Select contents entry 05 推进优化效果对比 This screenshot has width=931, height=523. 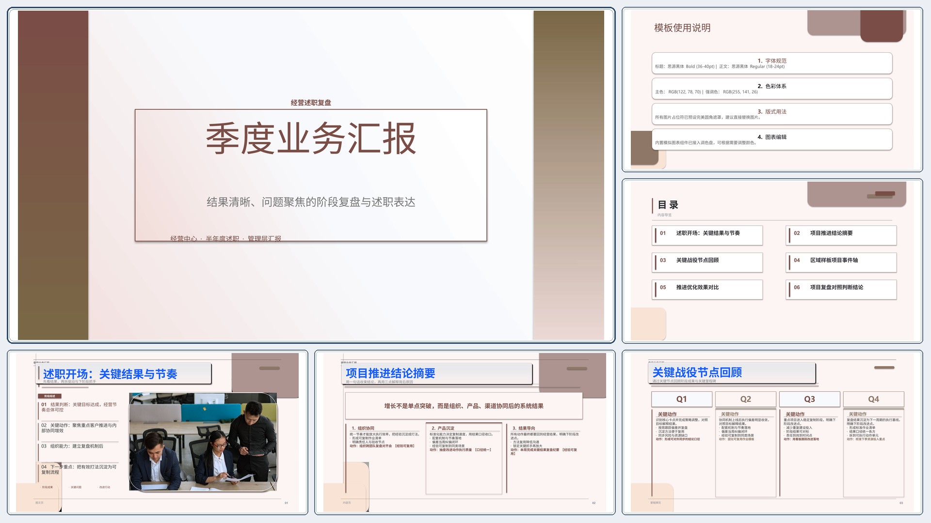coord(707,290)
